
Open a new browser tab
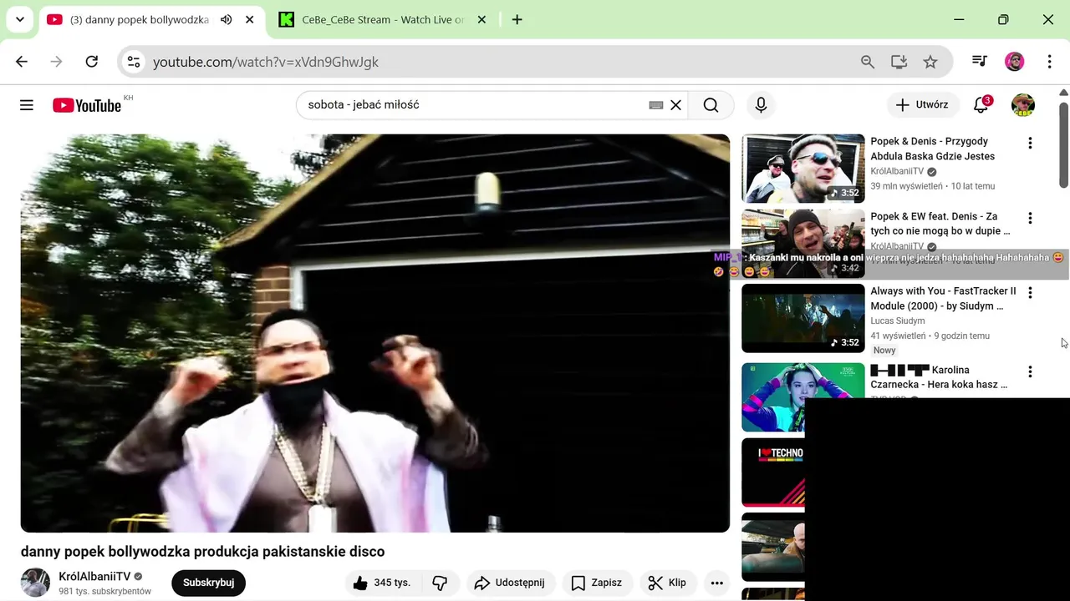pos(517,19)
